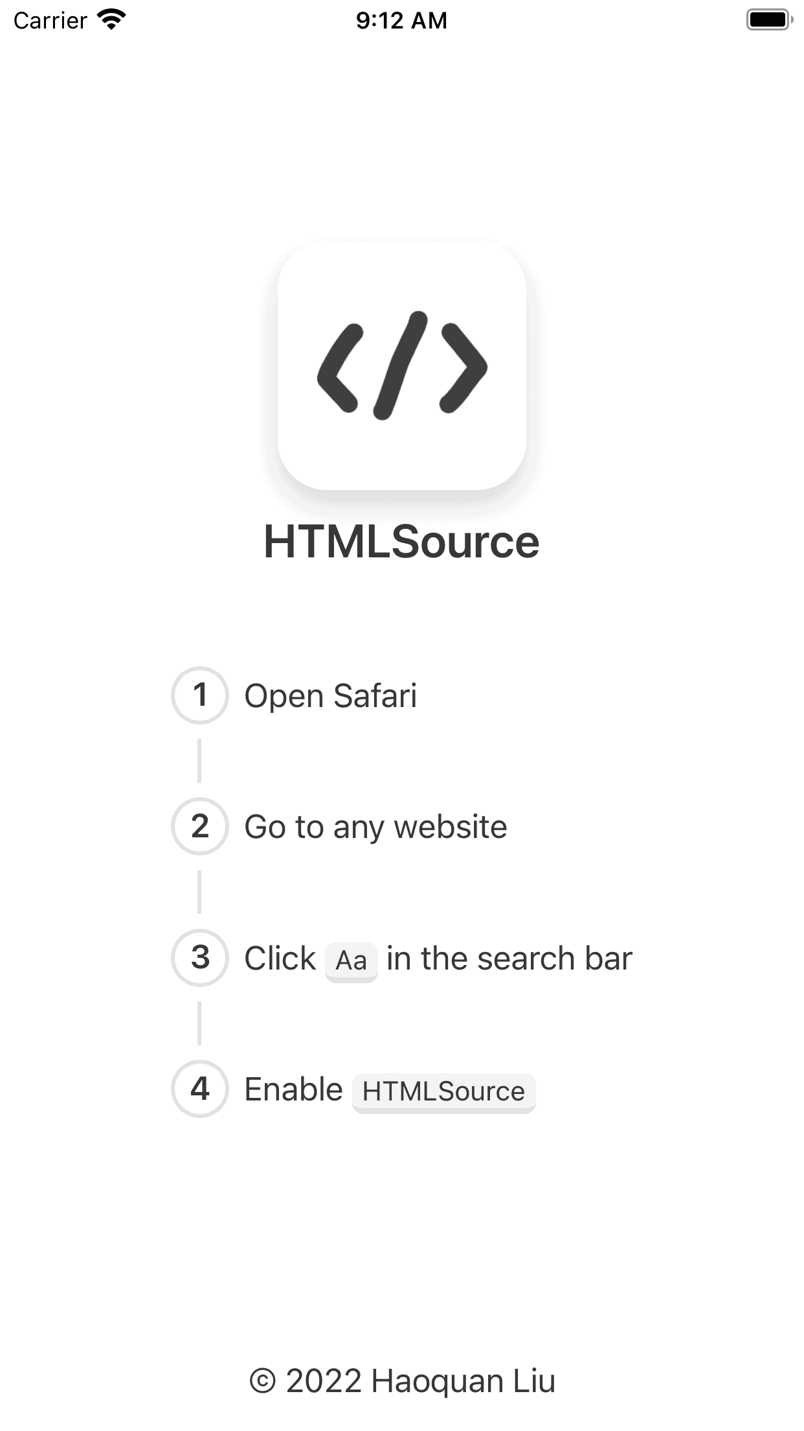Select the step 2 circled number
The image size is (804, 1431).
click(200, 826)
